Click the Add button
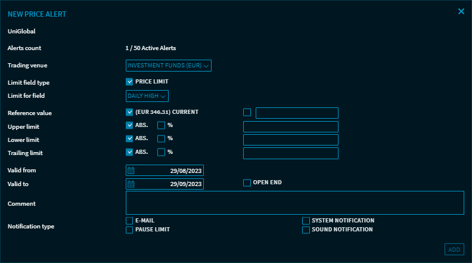472x263 pixels. pyautogui.click(x=454, y=249)
